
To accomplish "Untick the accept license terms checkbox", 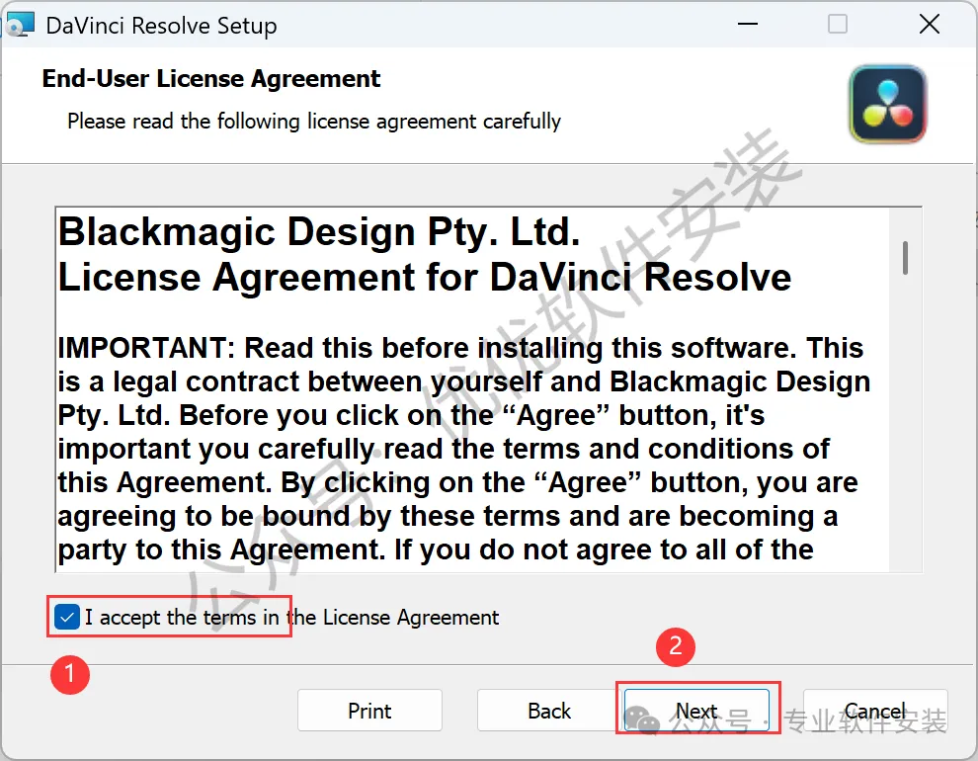I will (67, 618).
